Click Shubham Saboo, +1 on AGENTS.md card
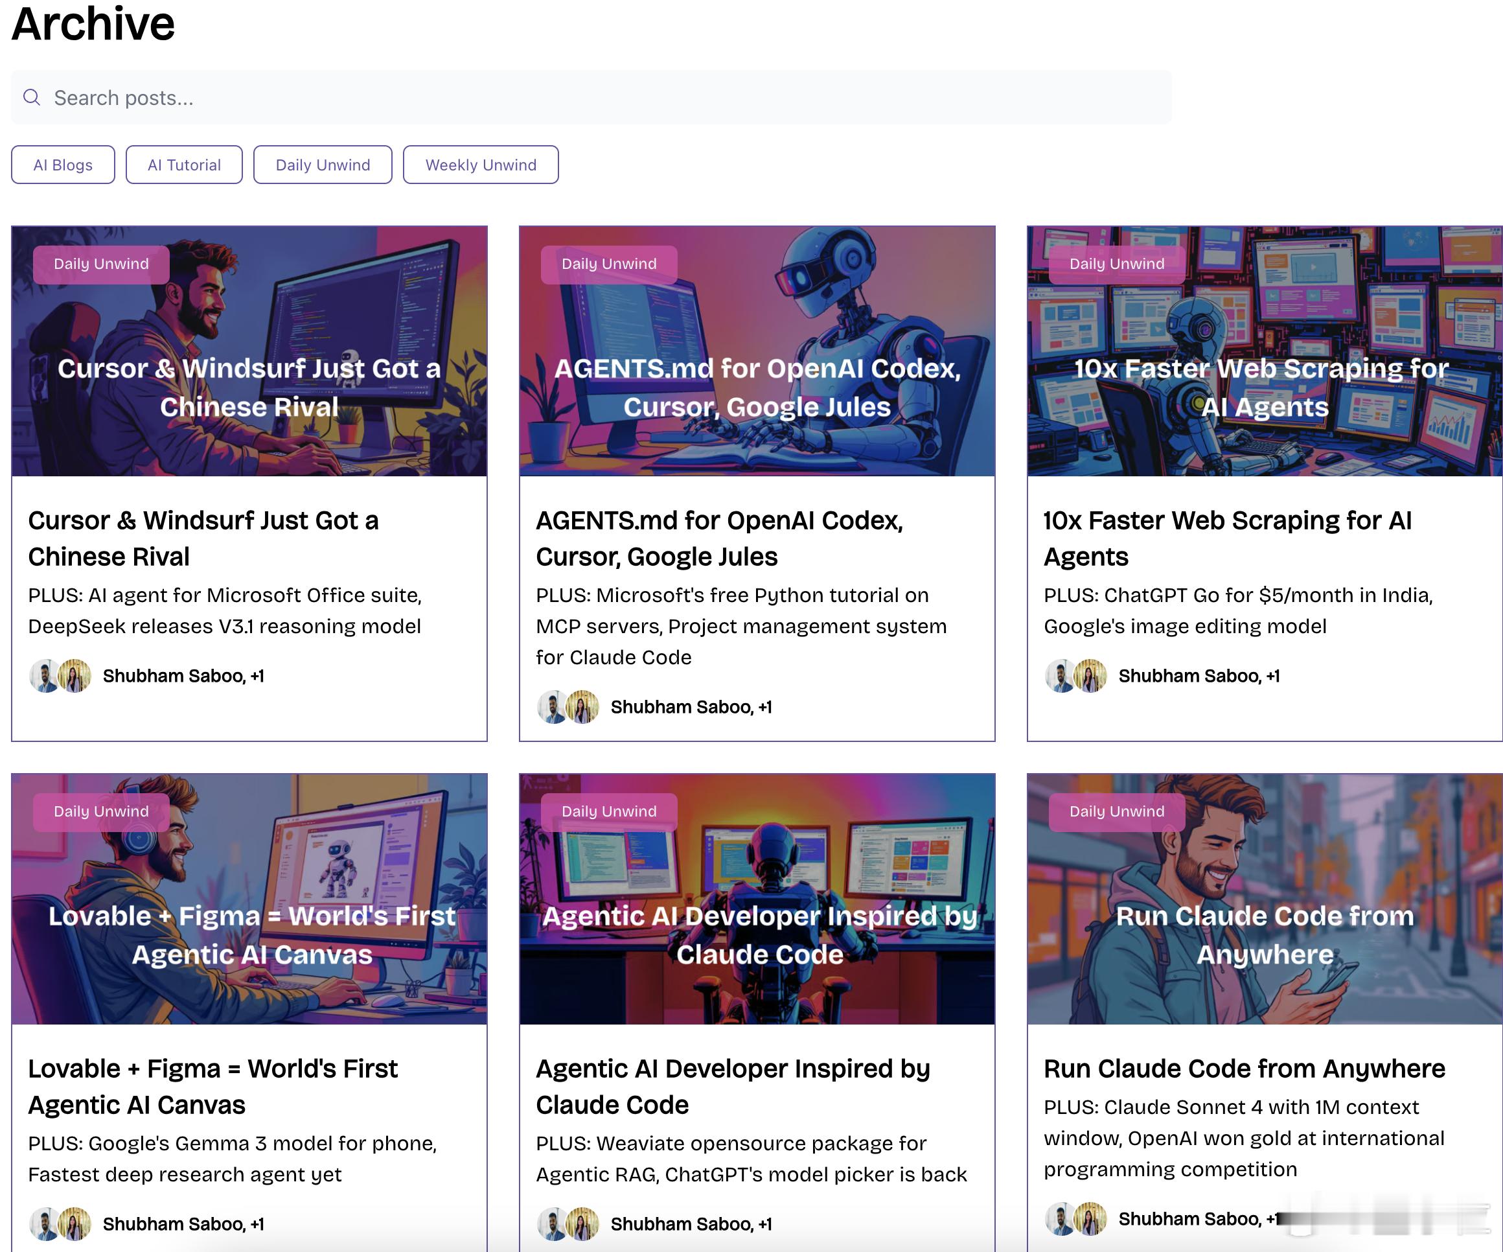The height and width of the screenshot is (1252, 1503). click(691, 707)
